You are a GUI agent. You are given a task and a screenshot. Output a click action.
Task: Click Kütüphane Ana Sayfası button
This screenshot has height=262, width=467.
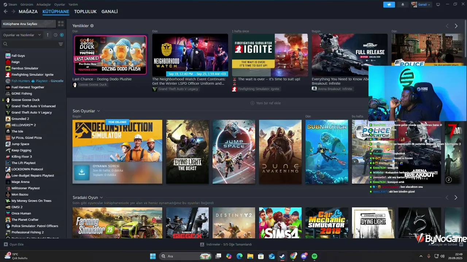[28, 24]
